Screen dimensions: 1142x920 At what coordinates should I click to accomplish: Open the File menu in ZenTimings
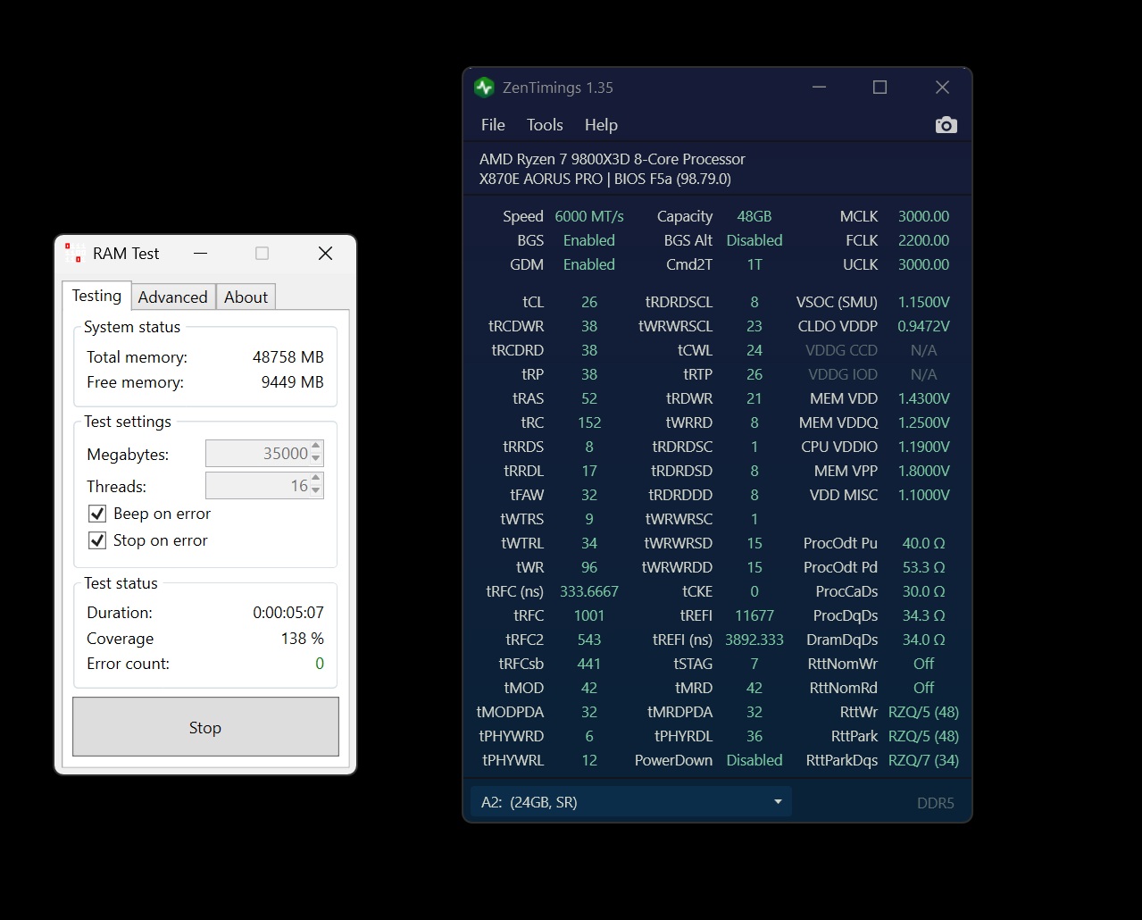[493, 125]
